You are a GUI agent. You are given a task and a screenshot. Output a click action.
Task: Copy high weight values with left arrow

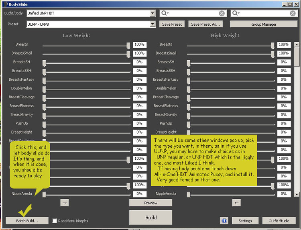click(x=236, y=203)
